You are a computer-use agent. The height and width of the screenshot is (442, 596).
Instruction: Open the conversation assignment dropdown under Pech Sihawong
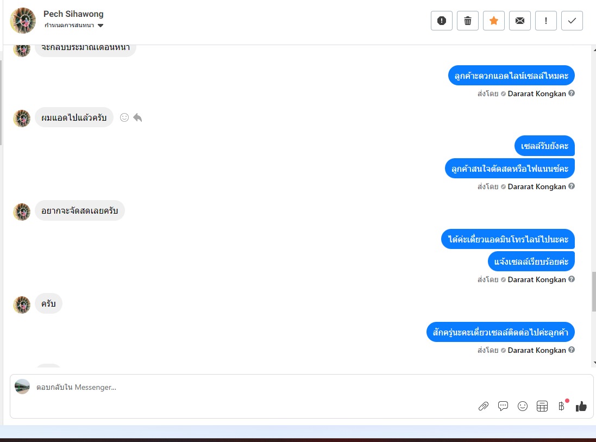coord(74,26)
